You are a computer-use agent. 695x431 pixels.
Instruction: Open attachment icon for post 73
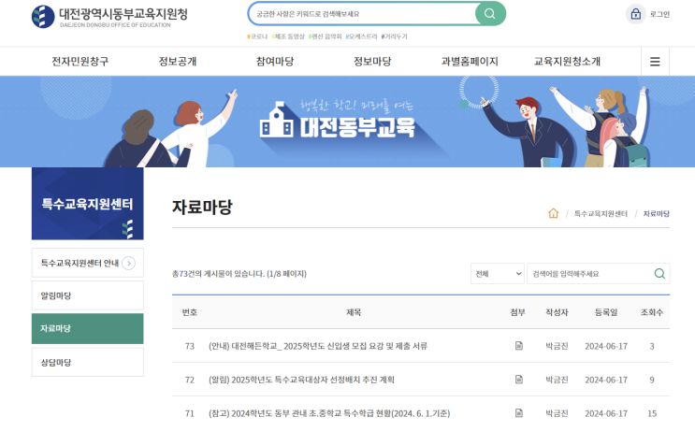(x=518, y=346)
